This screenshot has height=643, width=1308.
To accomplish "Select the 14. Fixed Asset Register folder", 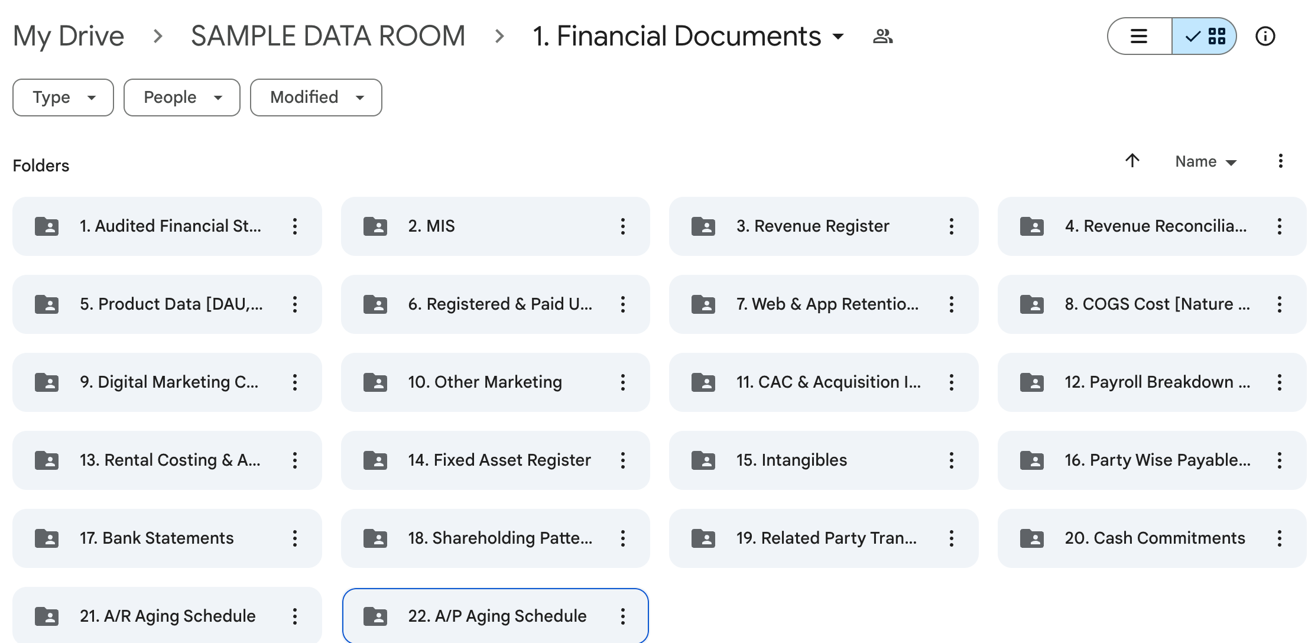I will (499, 460).
